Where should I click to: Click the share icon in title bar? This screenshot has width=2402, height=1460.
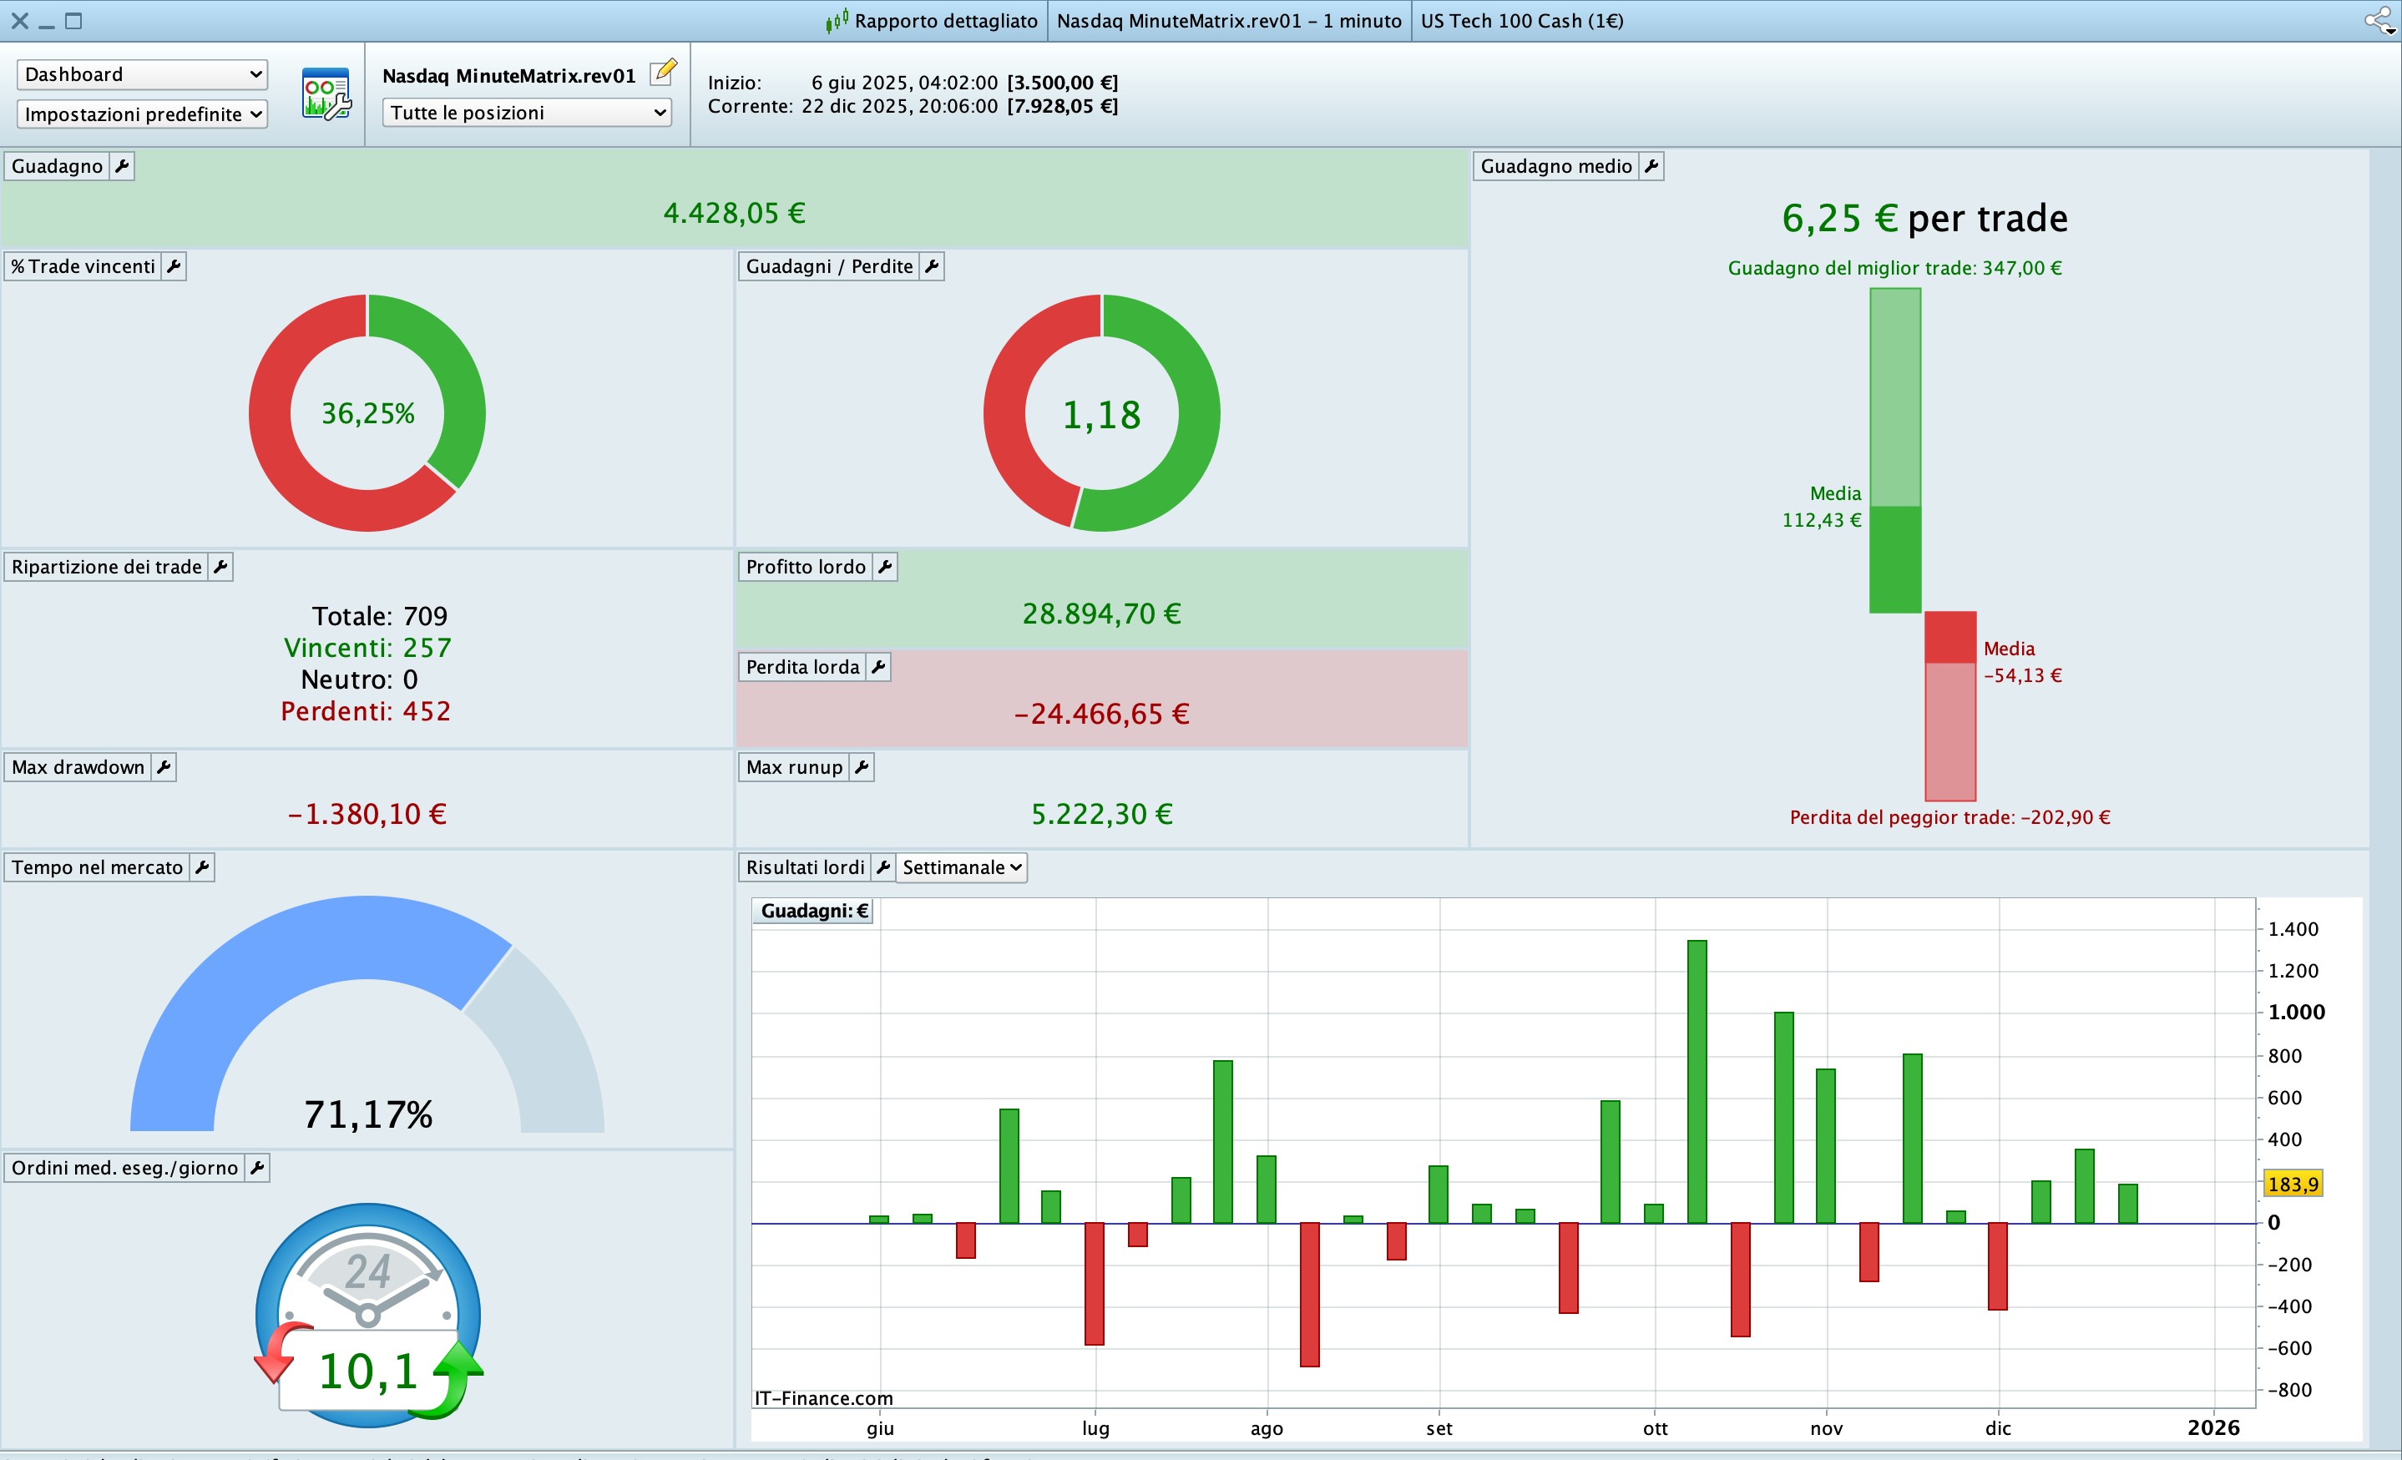click(2379, 21)
